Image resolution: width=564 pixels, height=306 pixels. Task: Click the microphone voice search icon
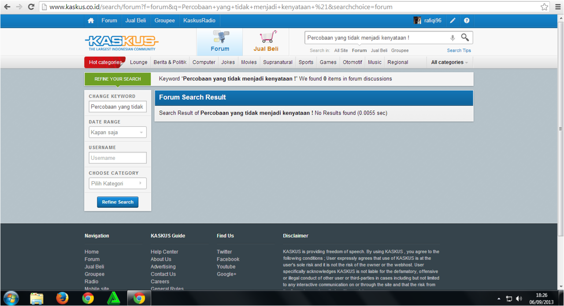pos(453,38)
